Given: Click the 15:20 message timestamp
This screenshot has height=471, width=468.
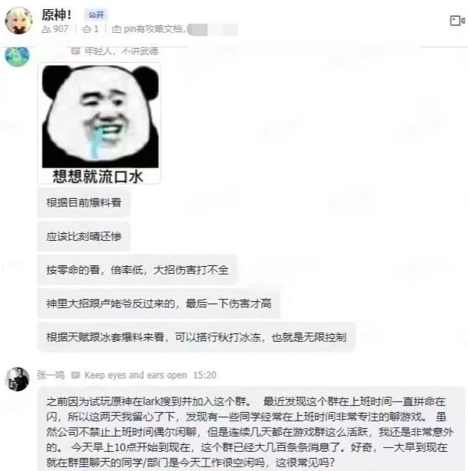Looking at the screenshot, I should point(205,375).
